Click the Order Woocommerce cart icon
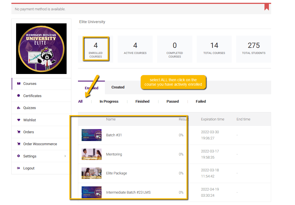Viewport: 295px width, 205px height. coord(19,144)
